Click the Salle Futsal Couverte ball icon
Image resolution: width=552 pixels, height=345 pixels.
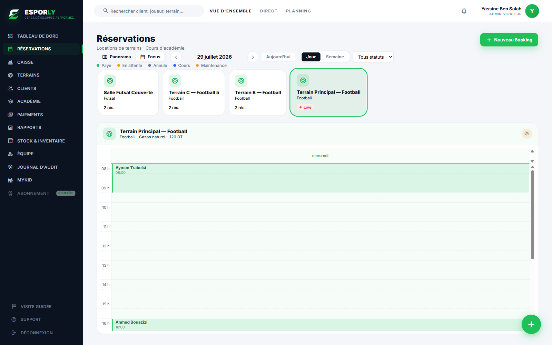[x=110, y=81]
